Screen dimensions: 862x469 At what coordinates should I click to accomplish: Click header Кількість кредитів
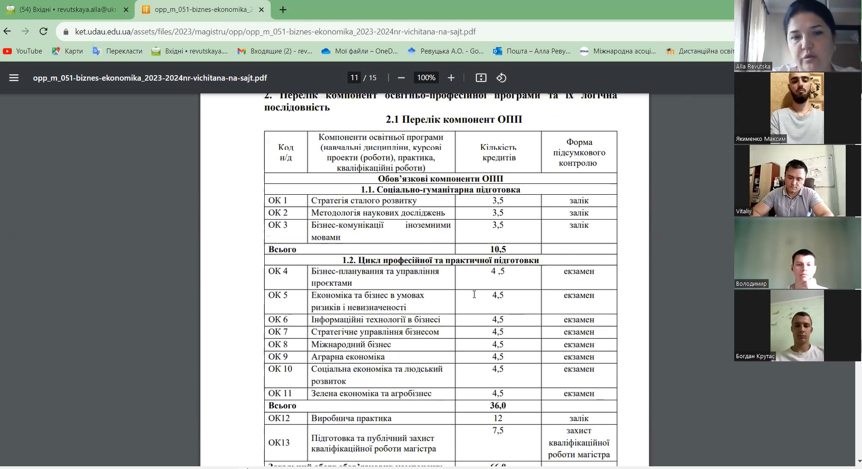pyautogui.click(x=498, y=152)
